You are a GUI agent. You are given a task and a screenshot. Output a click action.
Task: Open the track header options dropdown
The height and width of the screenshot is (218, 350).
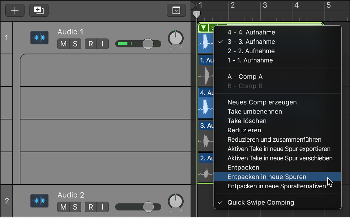176,10
